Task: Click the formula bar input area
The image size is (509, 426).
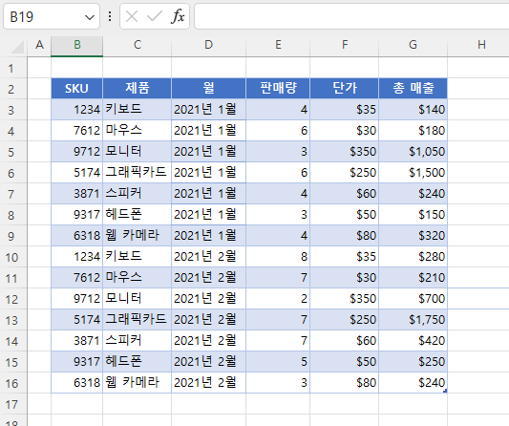Action: coord(351,16)
